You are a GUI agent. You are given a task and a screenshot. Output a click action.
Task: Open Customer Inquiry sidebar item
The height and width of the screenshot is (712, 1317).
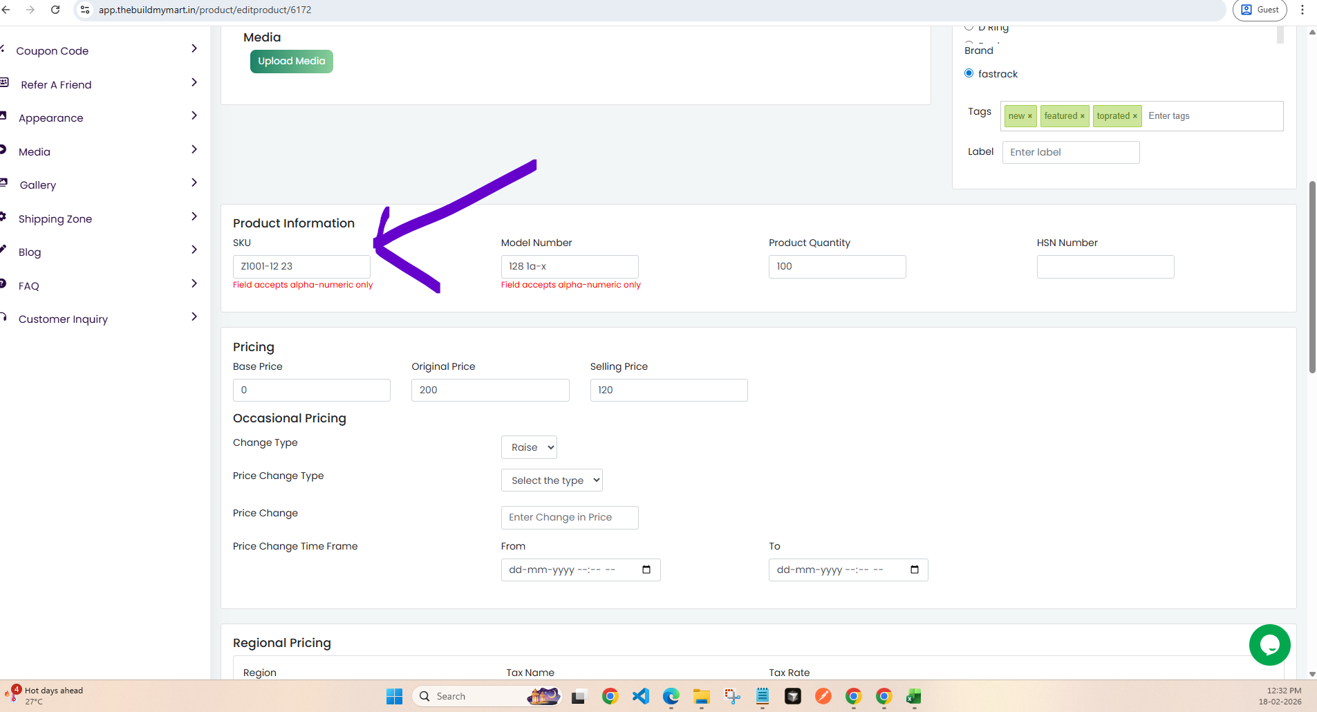(x=63, y=319)
